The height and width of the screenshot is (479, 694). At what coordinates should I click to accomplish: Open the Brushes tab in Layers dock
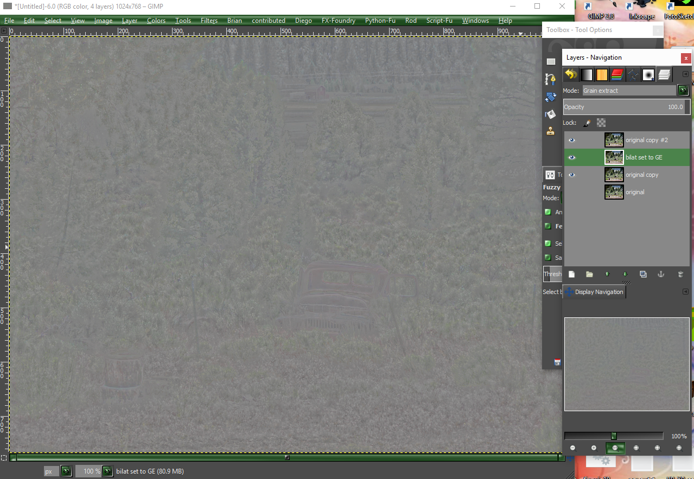(x=648, y=74)
